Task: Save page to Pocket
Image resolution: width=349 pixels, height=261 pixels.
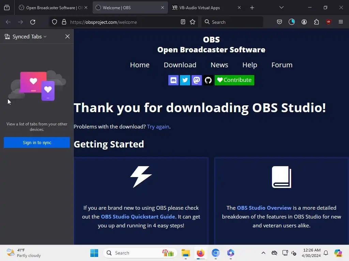Action: coord(279,22)
